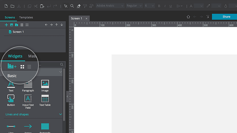
Task: Click the Undo arrow icon
Action: click(x=49, y=6)
